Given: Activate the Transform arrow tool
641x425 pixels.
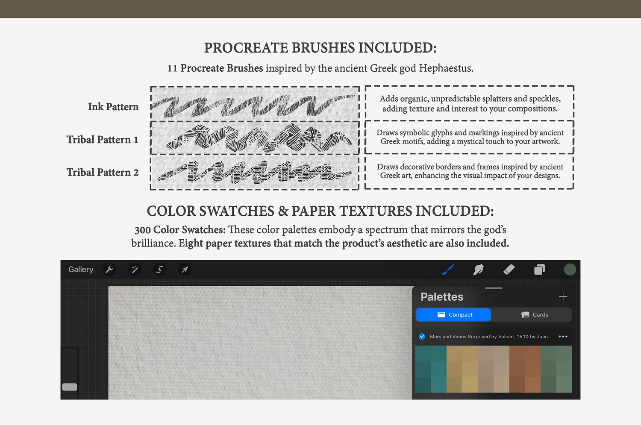Looking at the screenshot, I should point(185,270).
